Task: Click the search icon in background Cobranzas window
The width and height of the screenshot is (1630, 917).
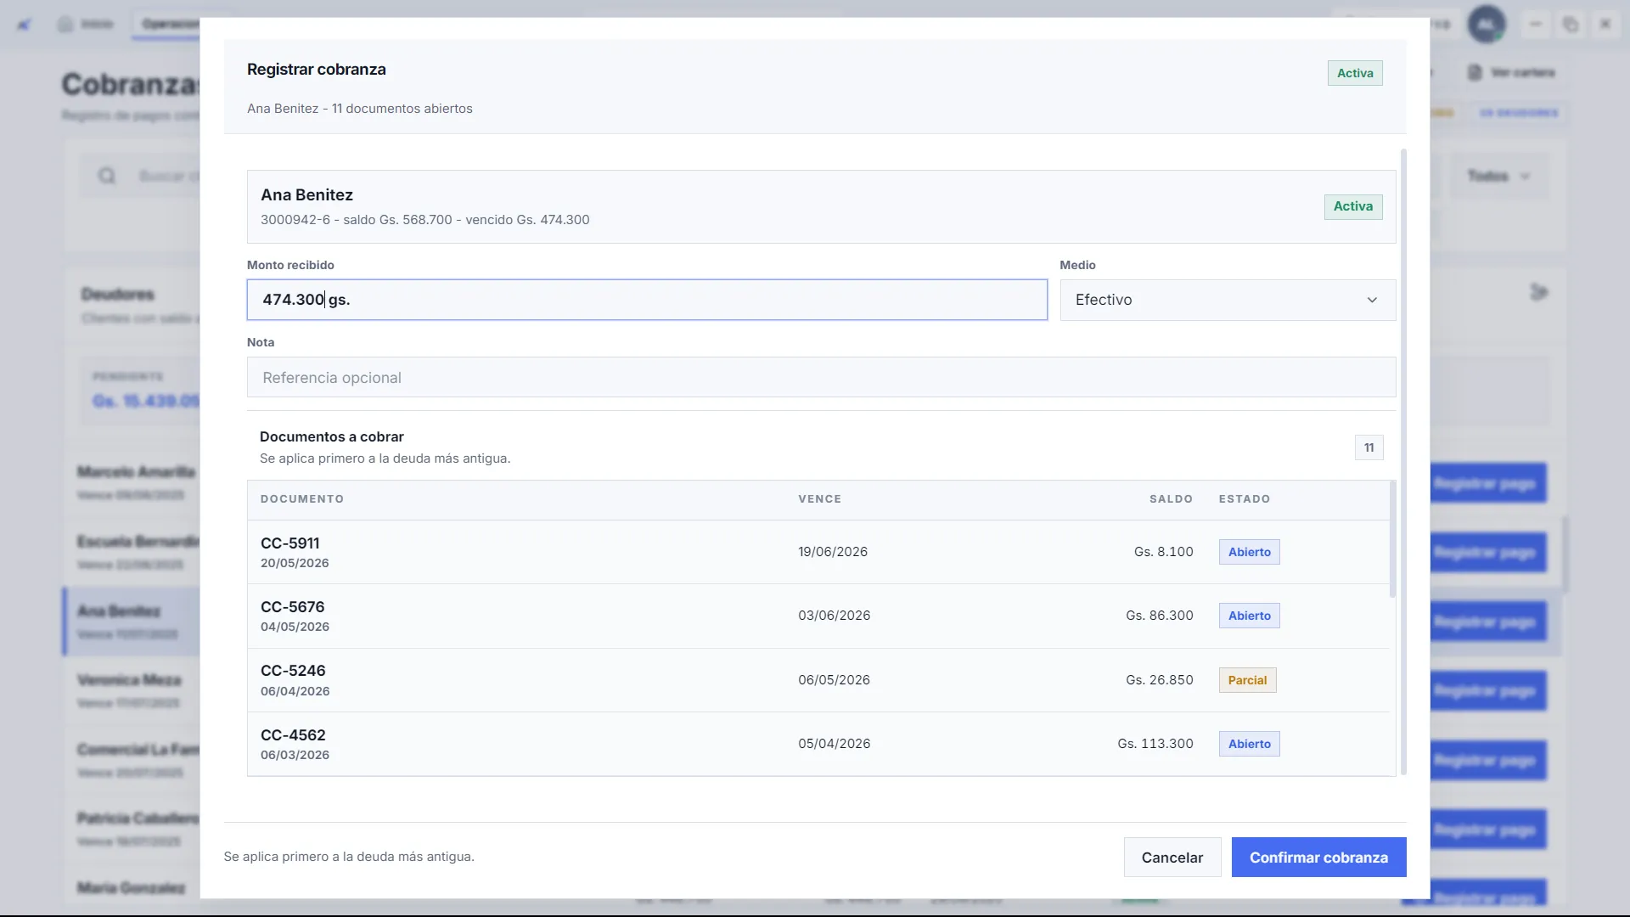Action: click(x=107, y=176)
